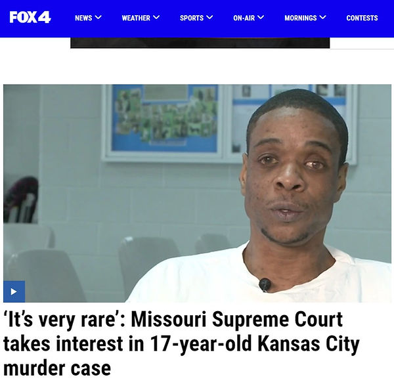Go to the Contests page
394x386 pixels.
[362, 18]
